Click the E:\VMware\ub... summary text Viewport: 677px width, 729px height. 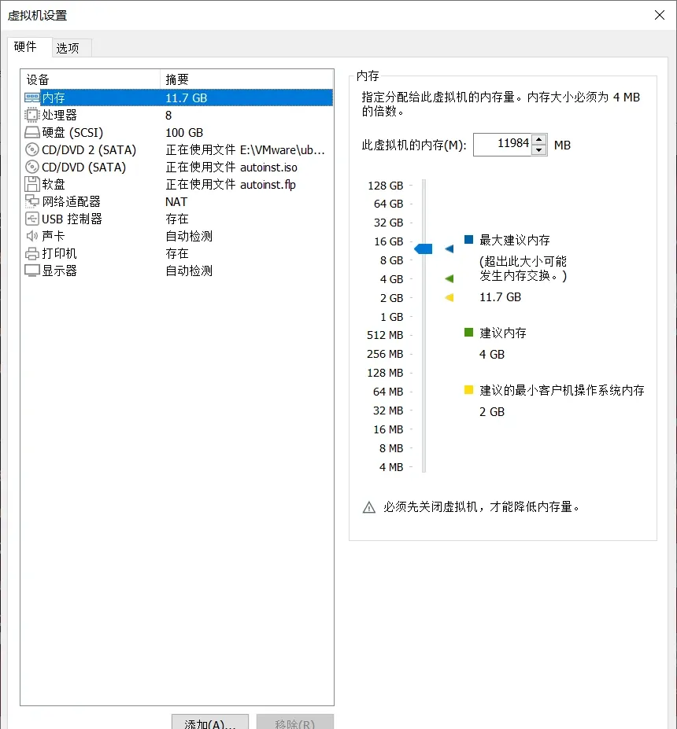(x=283, y=149)
